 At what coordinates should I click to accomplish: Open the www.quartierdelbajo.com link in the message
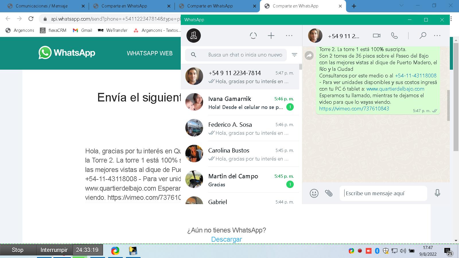pyautogui.click(x=395, y=89)
